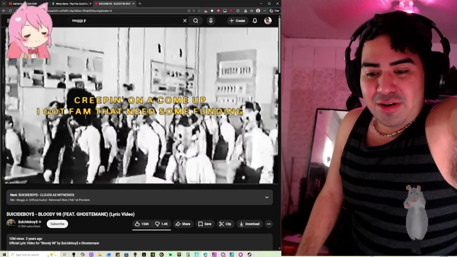The image size is (457, 257).
Task: Open the $uicideboy$ channel name link
Action: coord(28,222)
